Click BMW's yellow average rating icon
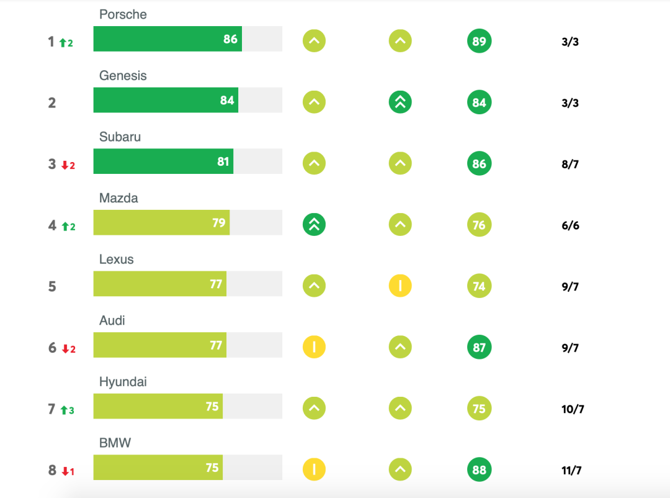Screen dimensions: 670x498 (314, 469)
